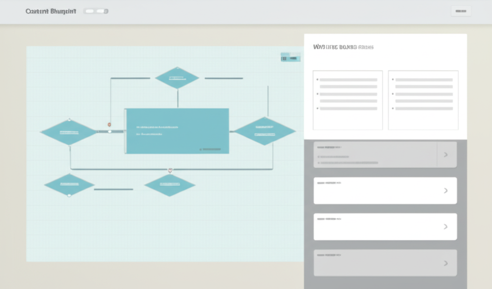Click the white connector handle left of rectangle
The image size is (492, 289).
click(110, 131)
